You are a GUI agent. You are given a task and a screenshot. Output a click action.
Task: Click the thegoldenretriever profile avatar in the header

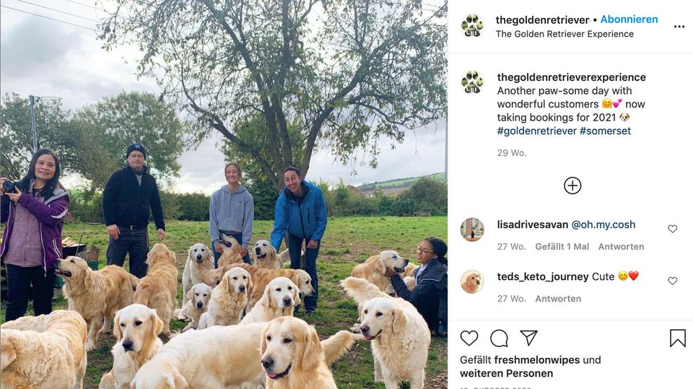point(472,25)
